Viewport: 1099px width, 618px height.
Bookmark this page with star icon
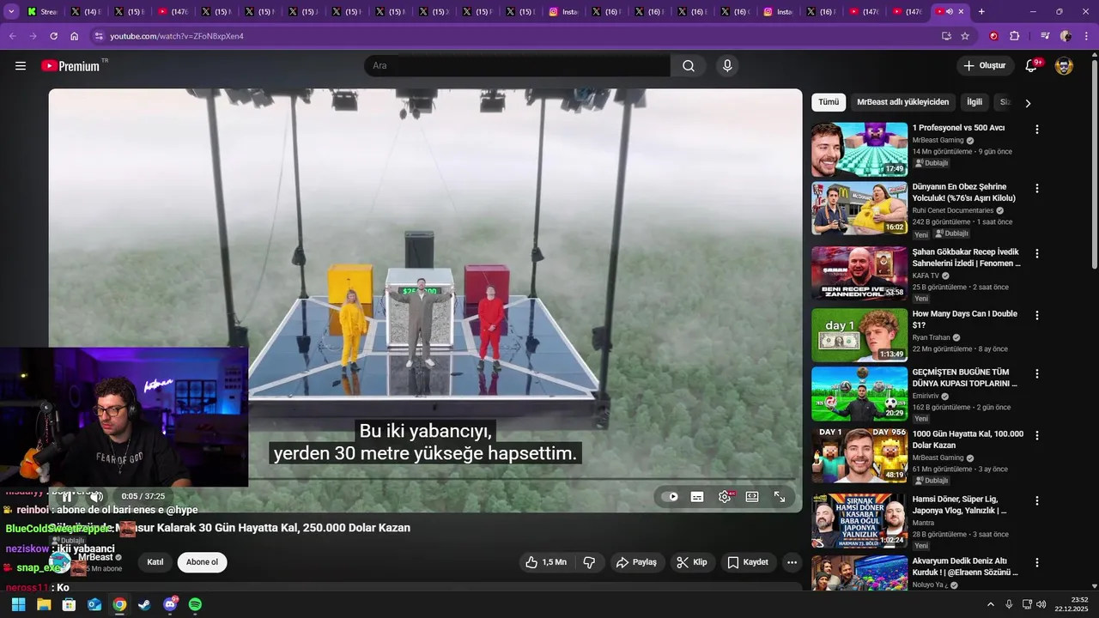965,36
